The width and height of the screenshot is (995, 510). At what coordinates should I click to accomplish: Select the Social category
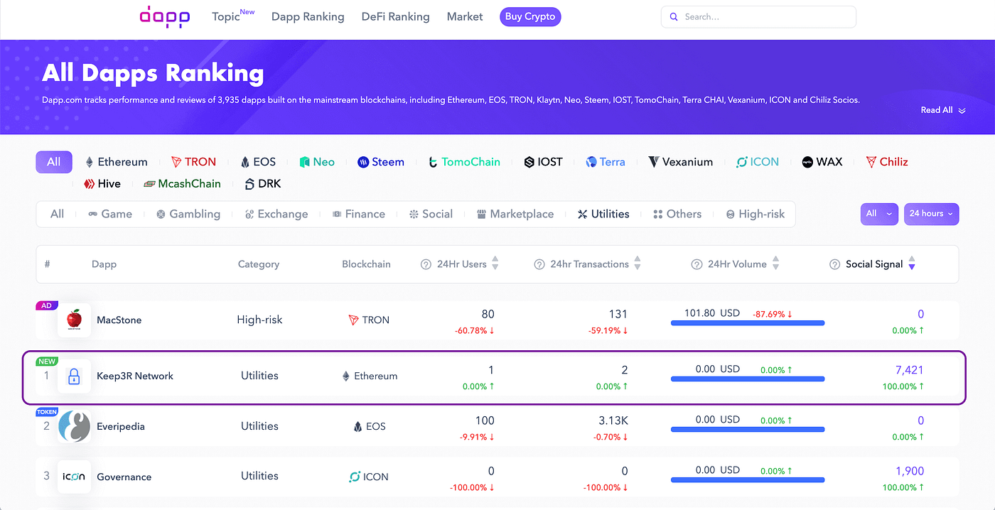(431, 214)
